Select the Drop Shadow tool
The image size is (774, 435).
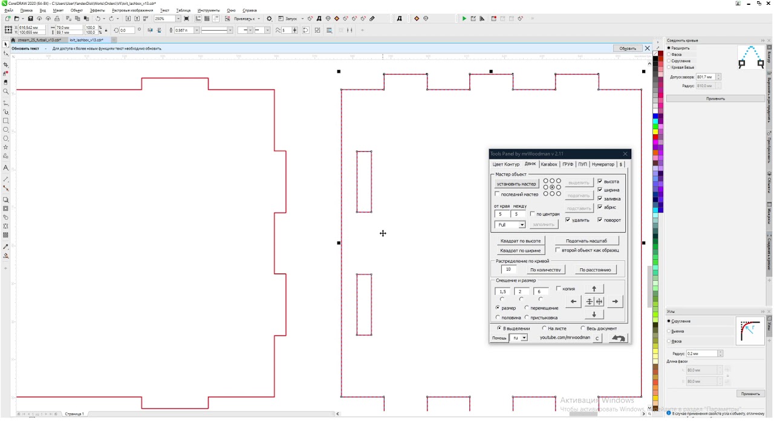point(6,199)
